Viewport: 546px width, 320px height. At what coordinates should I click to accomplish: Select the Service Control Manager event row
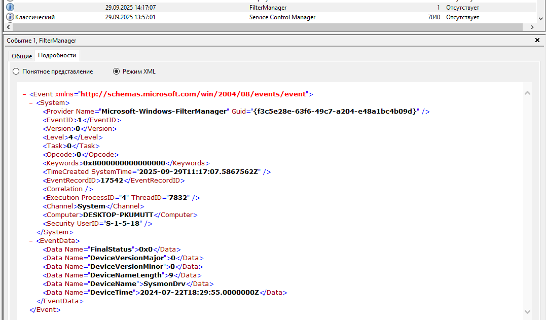(x=282, y=17)
